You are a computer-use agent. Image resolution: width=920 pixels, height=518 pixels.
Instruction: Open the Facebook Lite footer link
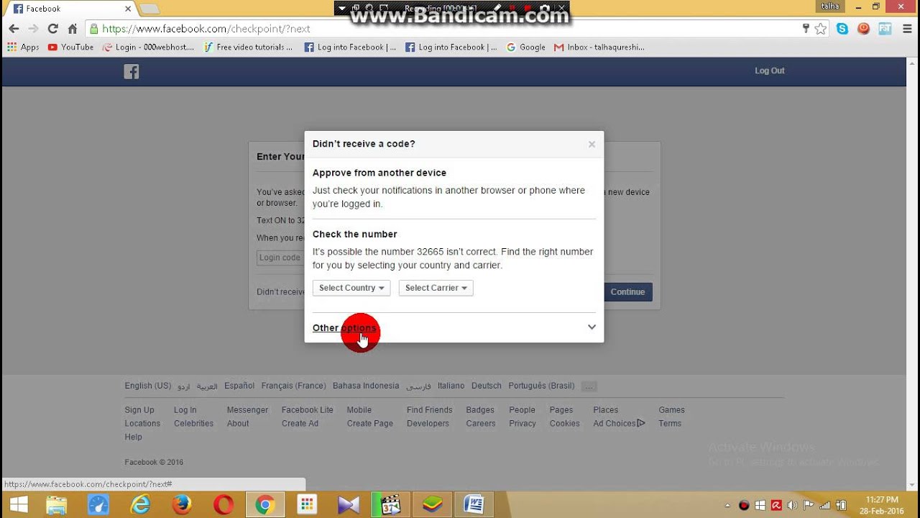(308, 410)
